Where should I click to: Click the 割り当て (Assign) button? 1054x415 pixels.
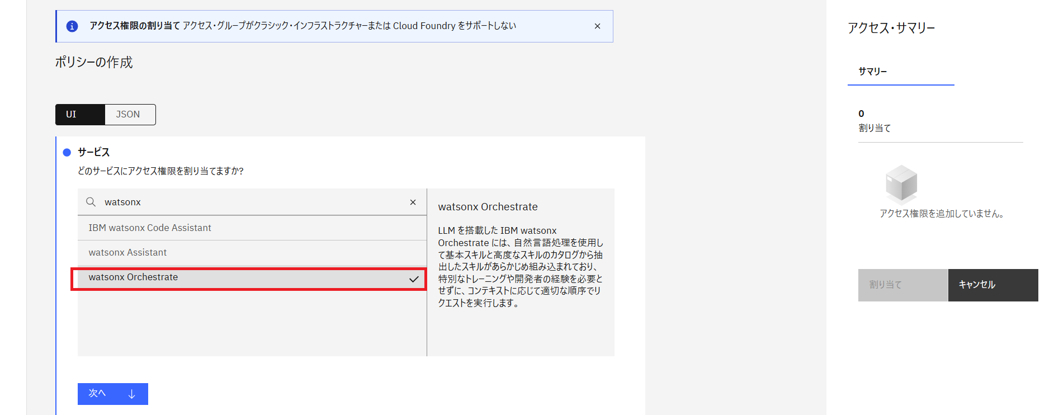coord(903,285)
